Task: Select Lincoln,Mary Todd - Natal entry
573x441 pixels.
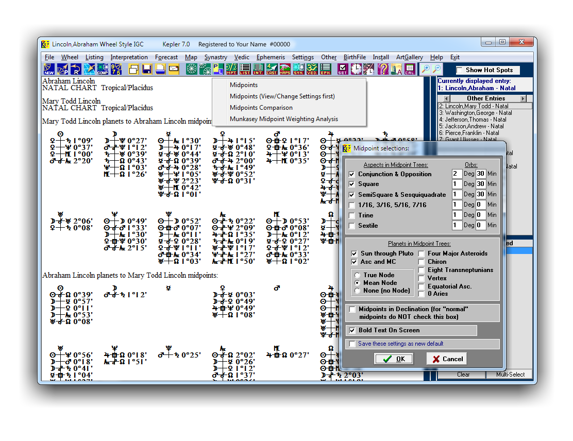Action: tap(484, 106)
